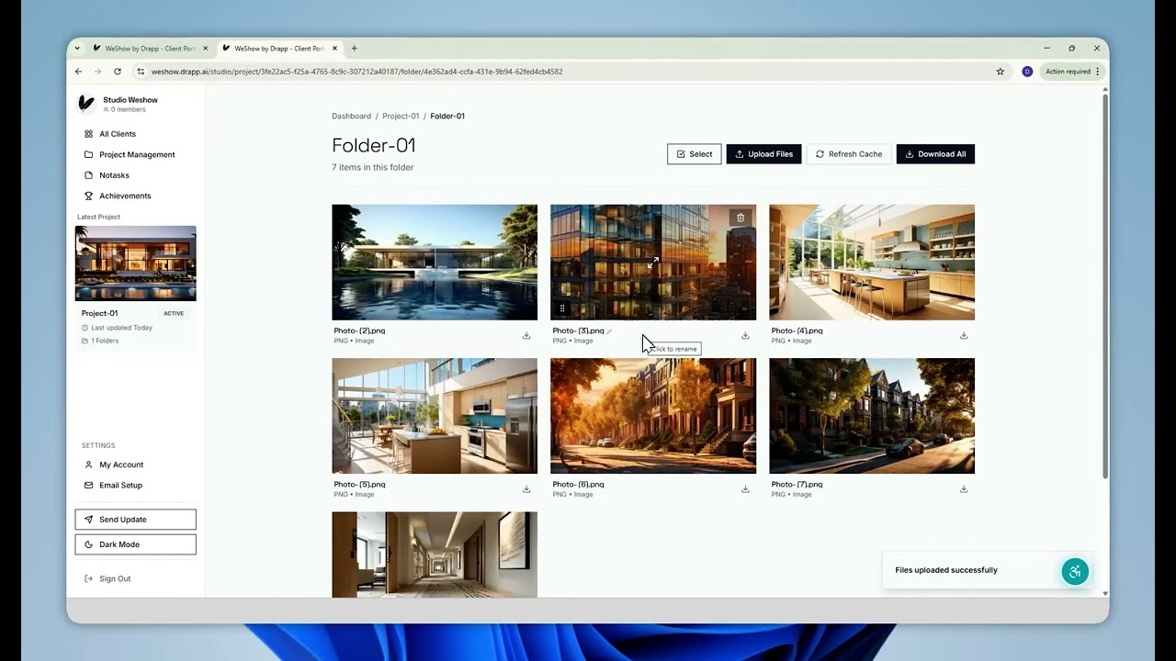View site information icon in address bar
1176x661 pixels.
(x=141, y=72)
